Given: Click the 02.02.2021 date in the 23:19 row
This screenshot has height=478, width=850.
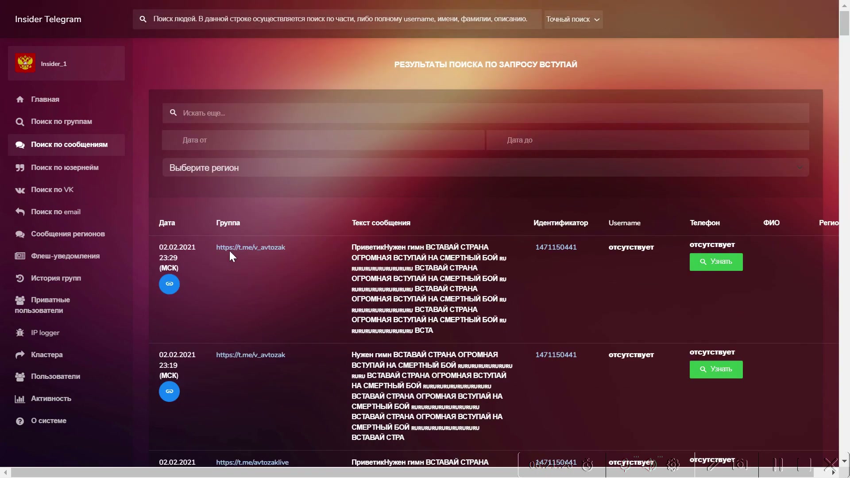Looking at the screenshot, I should 177,355.
